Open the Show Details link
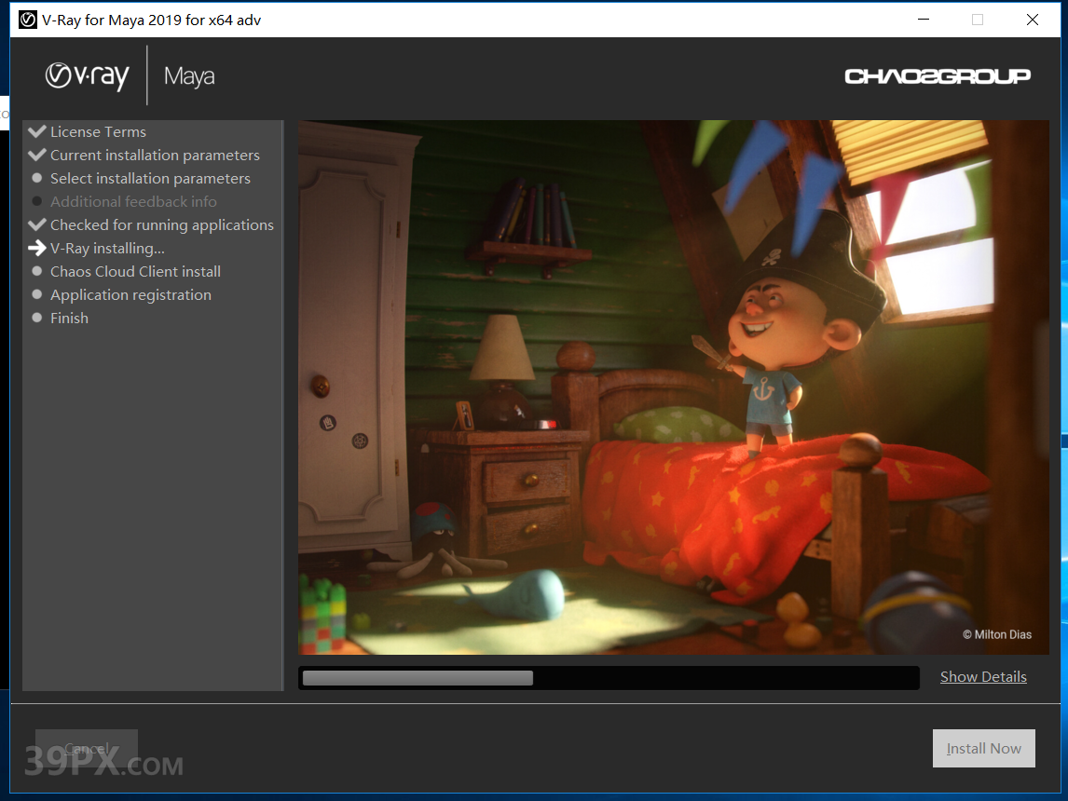The width and height of the screenshot is (1068, 801). click(983, 676)
